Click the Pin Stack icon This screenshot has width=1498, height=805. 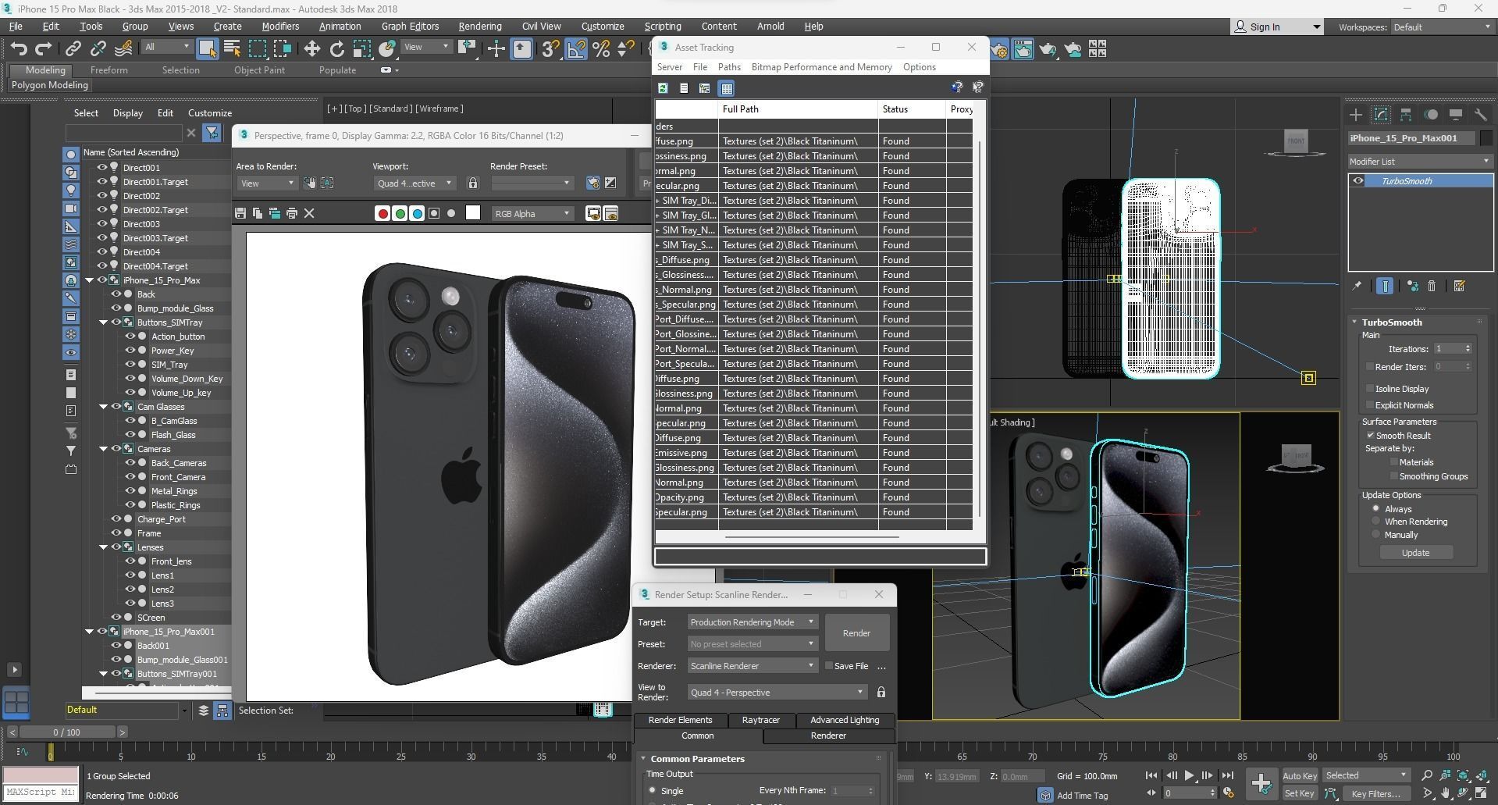pyautogui.click(x=1357, y=287)
